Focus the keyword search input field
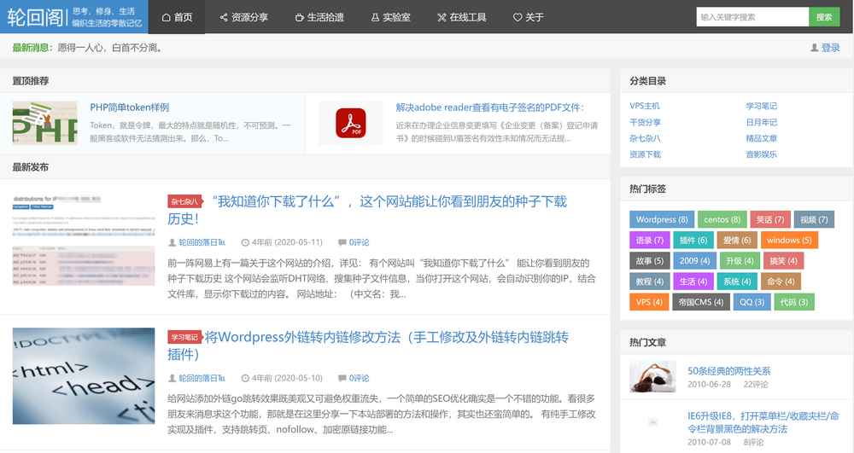The width and height of the screenshot is (854, 453). tap(752, 17)
